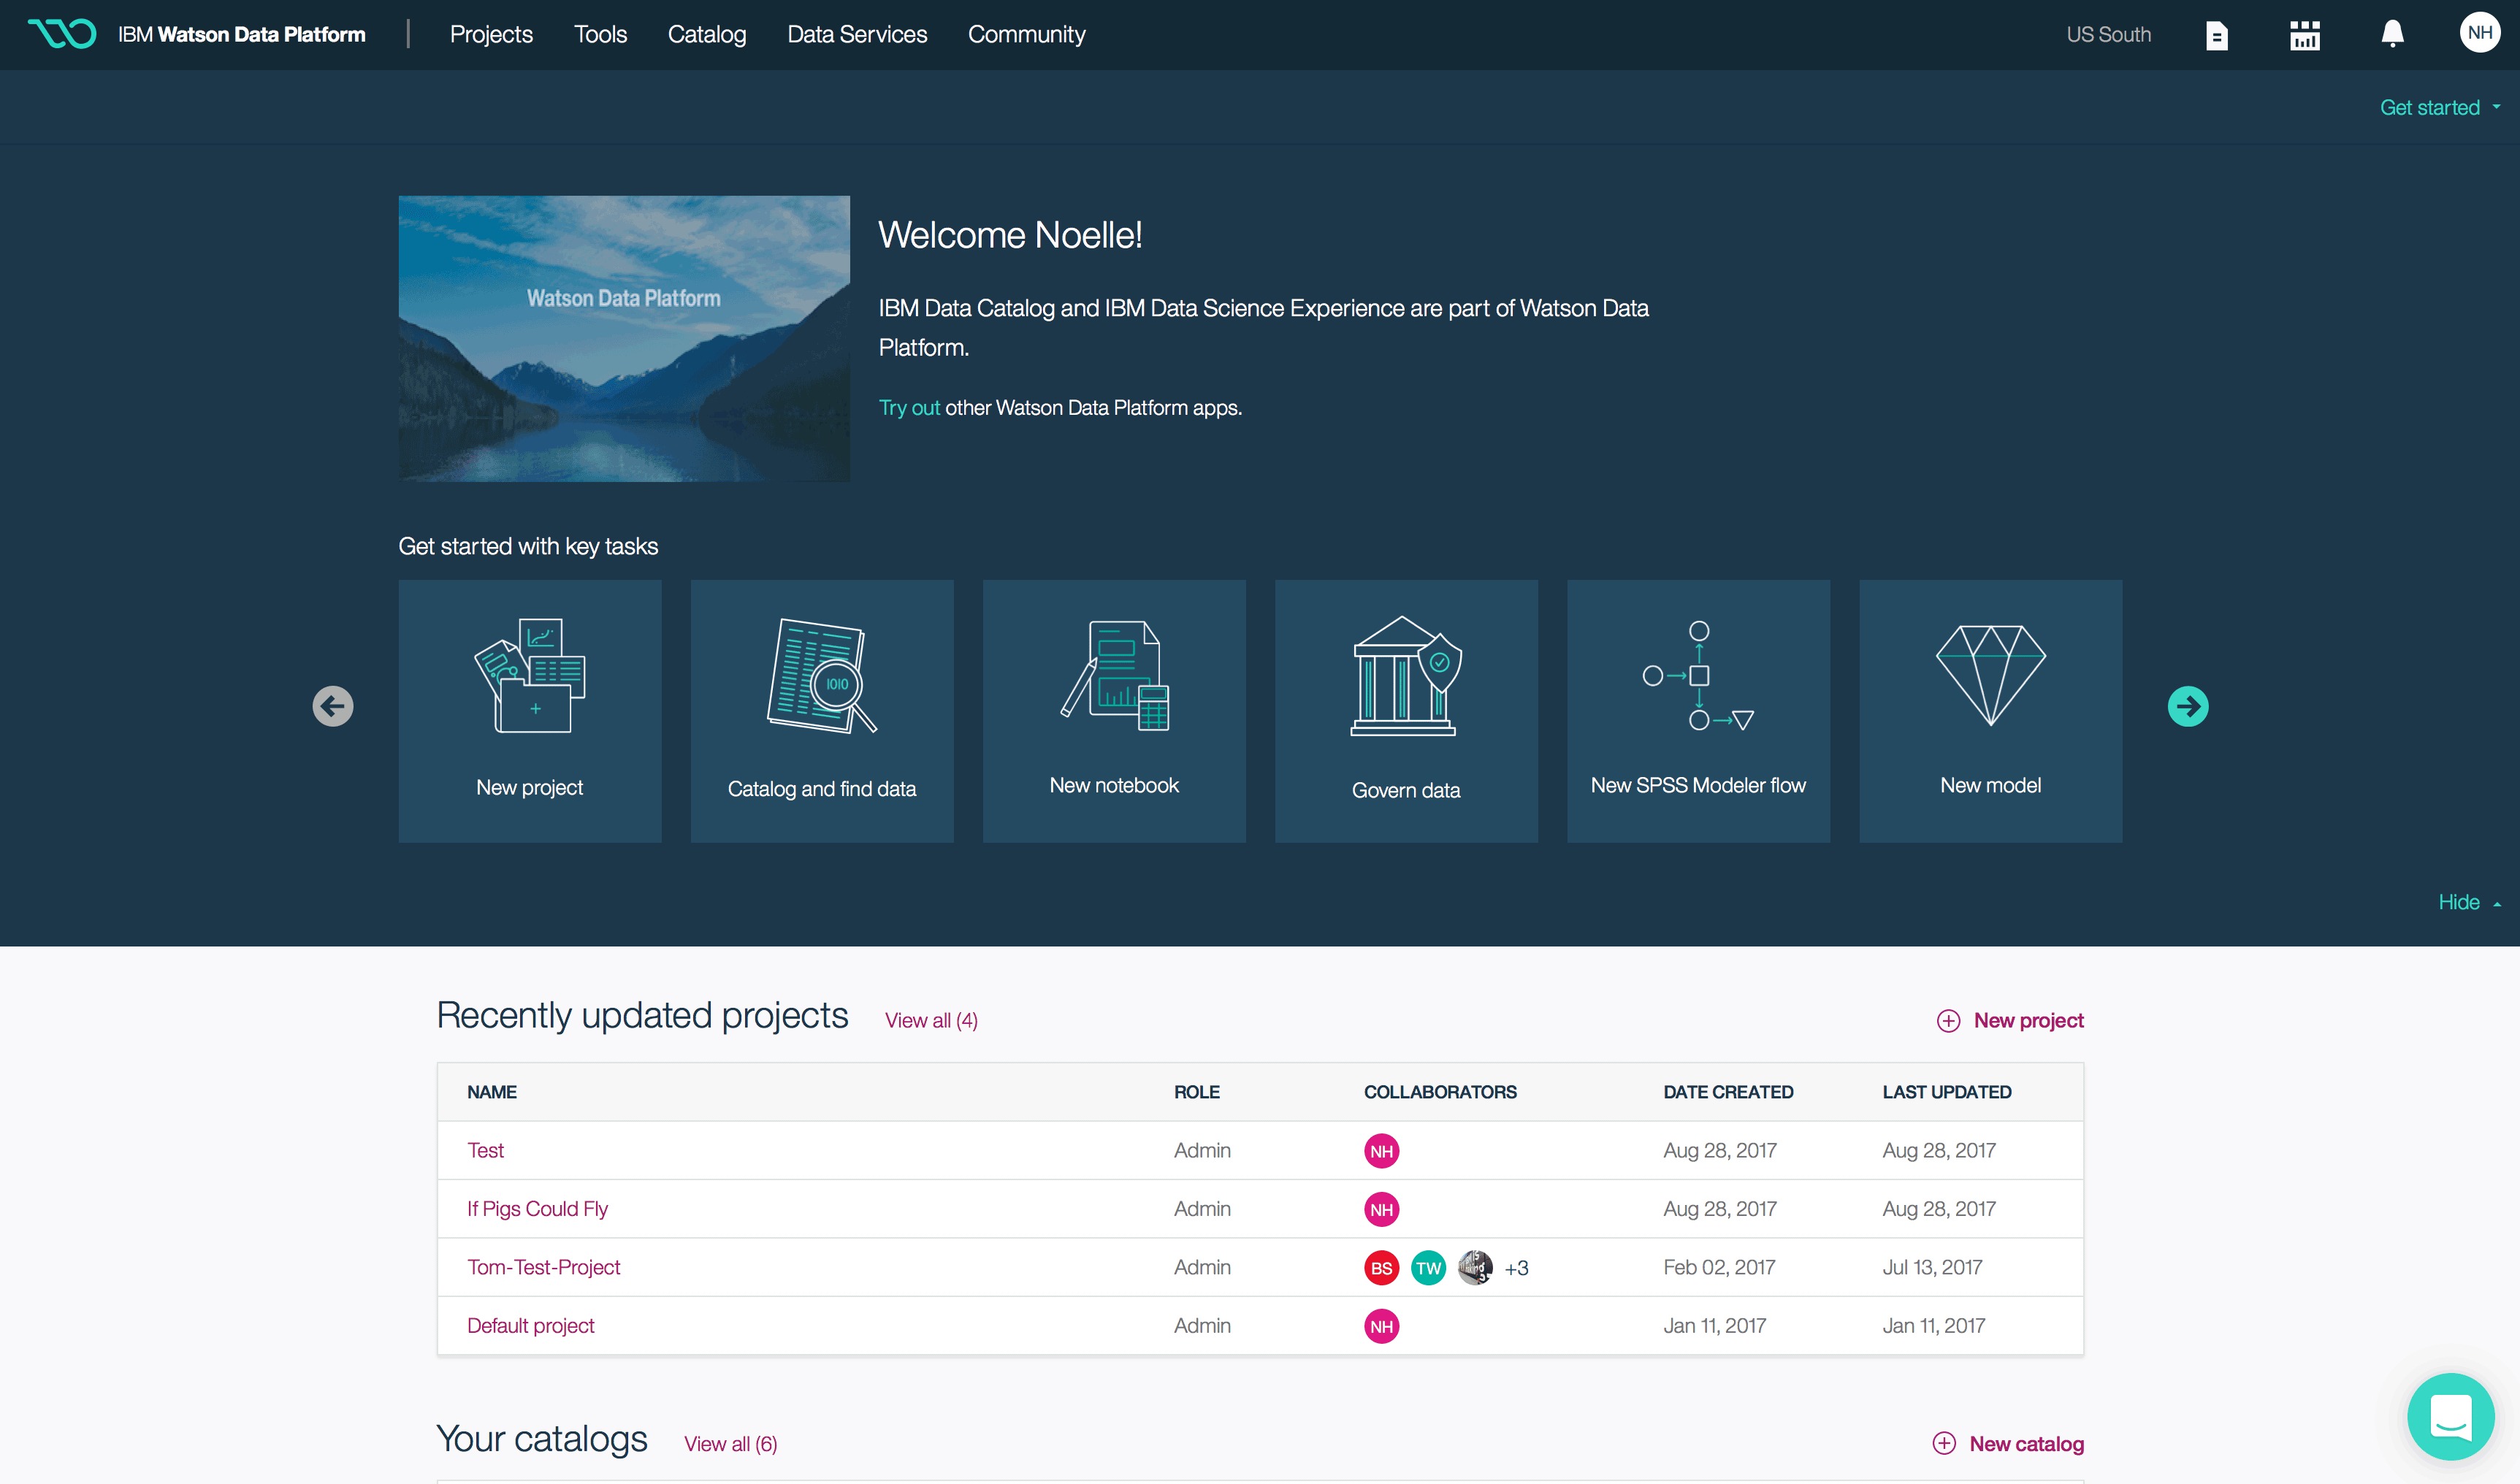Select the New model diamond card
Screen dimensions: 2520x1484
[x=1990, y=711]
